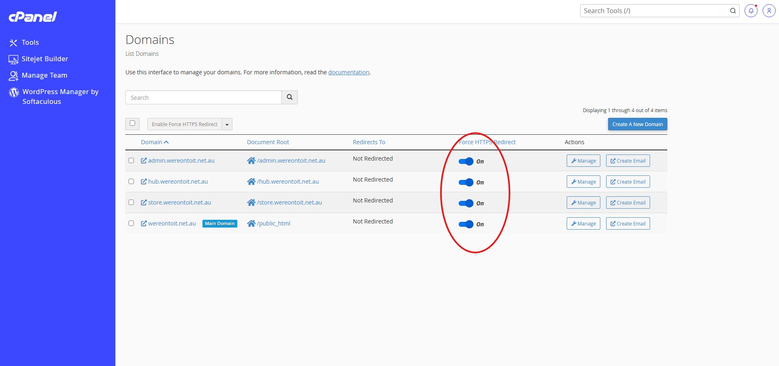Select the store.wereontoit.net.au row checkbox
Viewport: 779px width, 366px height.
pyautogui.click(x=131, y=203)
